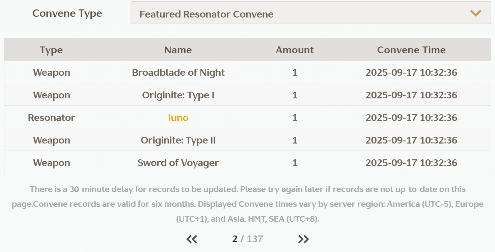
Task: Click the total pages count 137
Action: tap(255, 239)
